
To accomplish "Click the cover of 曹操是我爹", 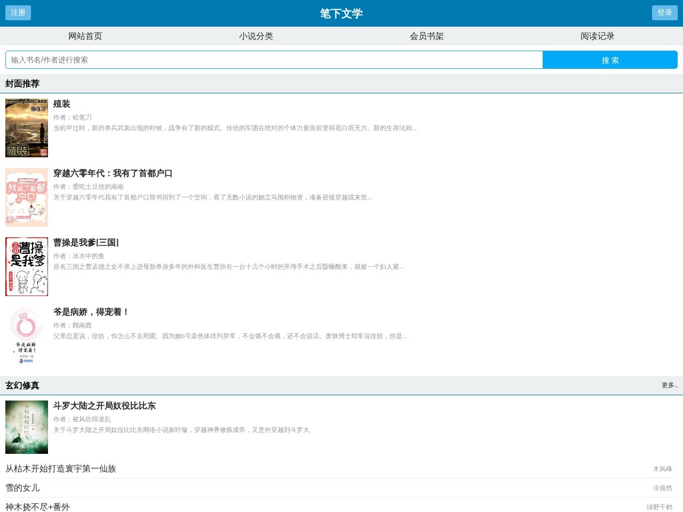I will coord(26,266).
